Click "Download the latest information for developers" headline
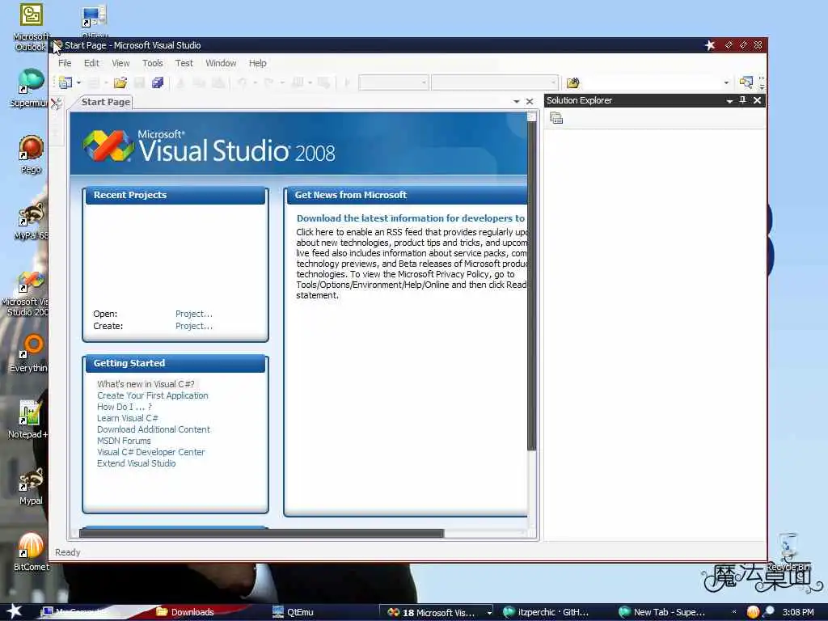Screen dimensions: 828x621 [x=411, y=218]
